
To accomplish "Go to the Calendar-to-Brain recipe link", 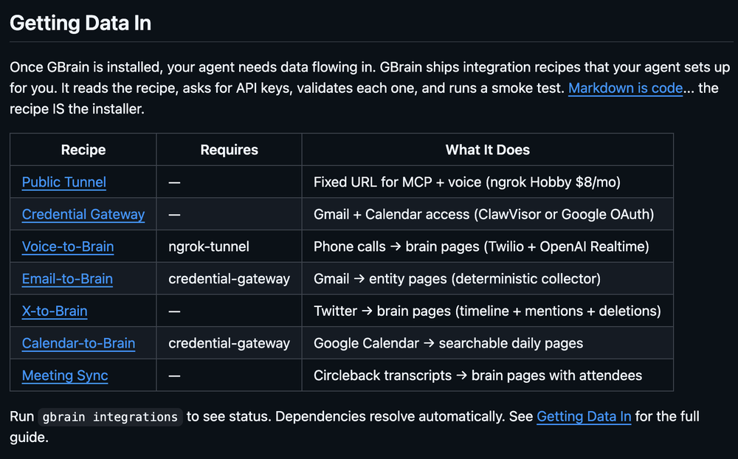I will point(78,343).
